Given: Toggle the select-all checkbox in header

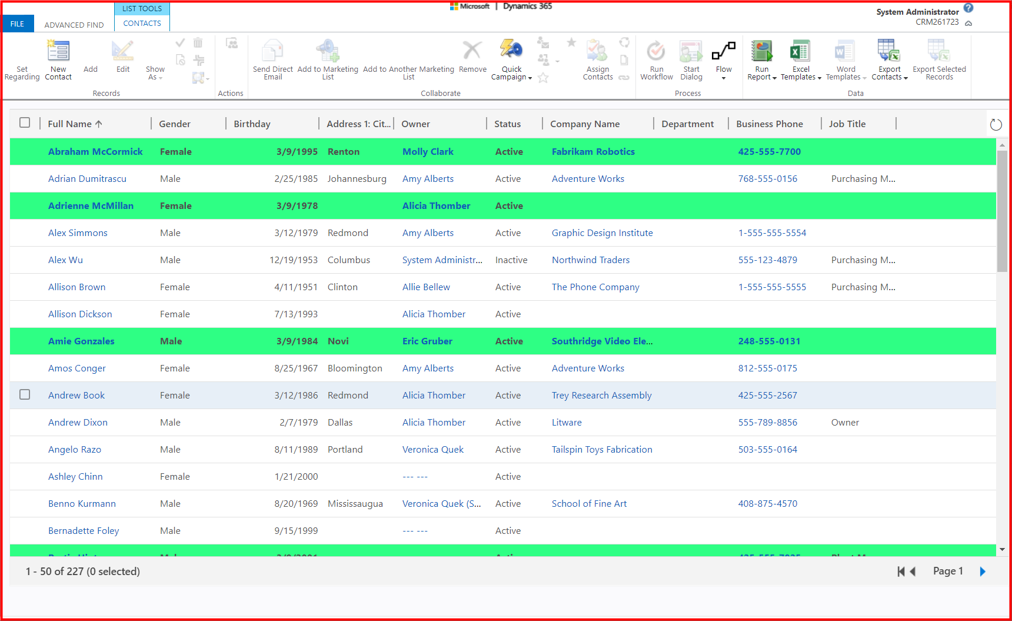Looking at the screenshot, I should pyautogui.click(x=25, y=122).
